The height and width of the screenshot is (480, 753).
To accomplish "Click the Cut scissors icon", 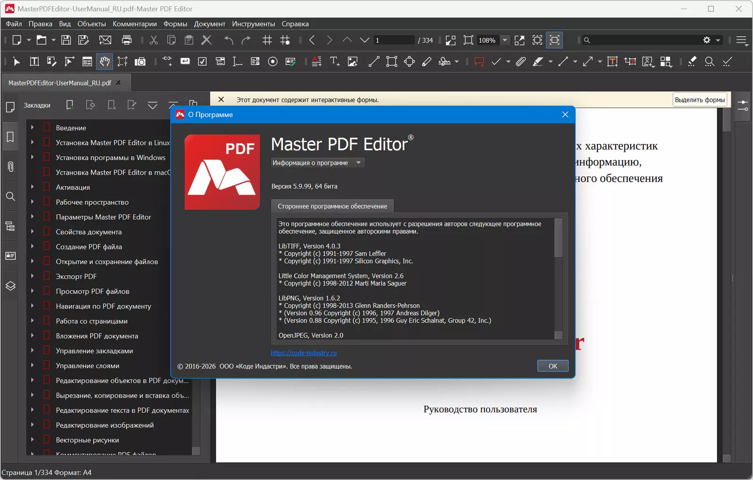I will point(154,40).
